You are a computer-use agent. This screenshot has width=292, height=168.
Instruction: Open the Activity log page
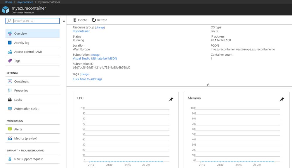22,43
